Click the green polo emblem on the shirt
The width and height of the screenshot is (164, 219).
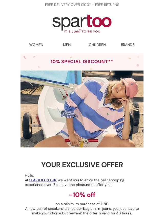tap(108, 115)
